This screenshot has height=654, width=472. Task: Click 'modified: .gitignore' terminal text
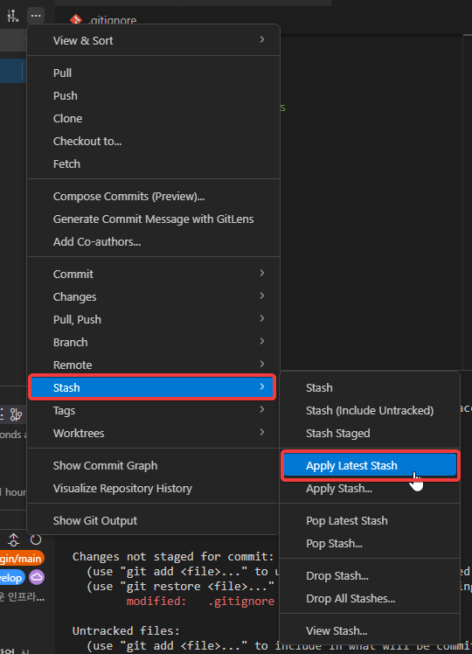200,601
